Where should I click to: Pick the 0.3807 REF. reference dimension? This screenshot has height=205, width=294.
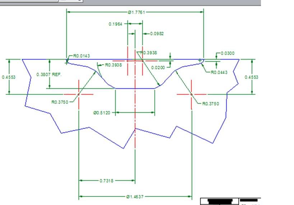[x=49, y=74]
